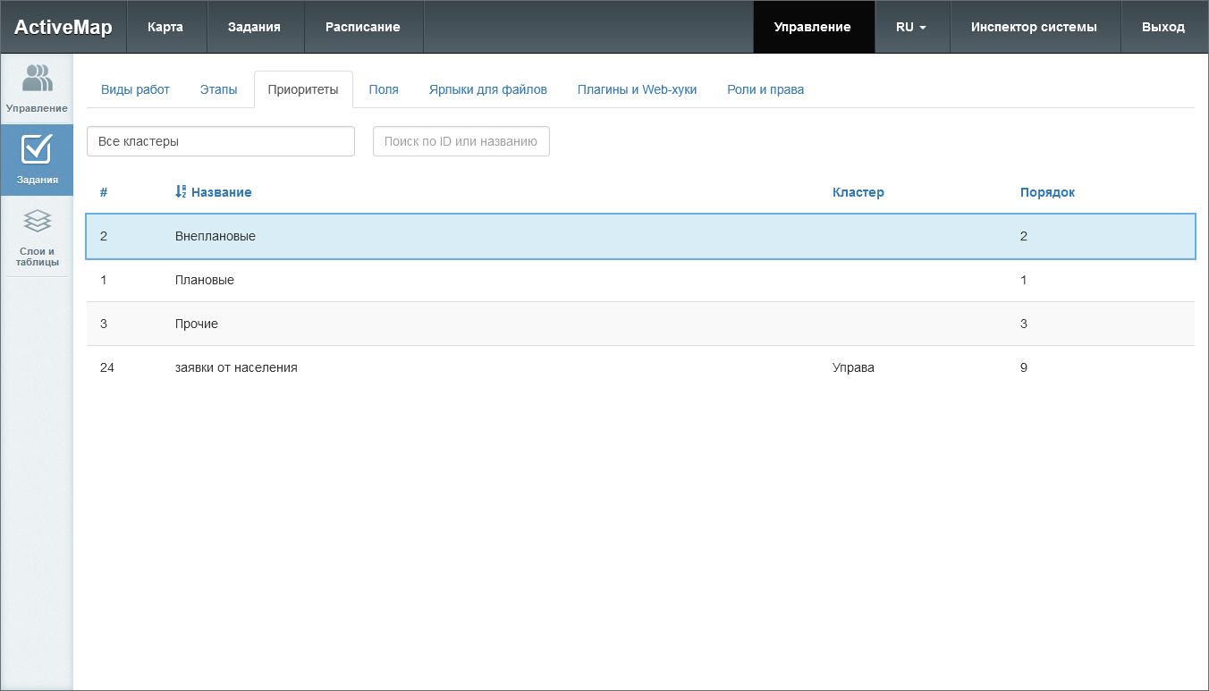Open the Все кластеры cluster selector
The image size is (1209, 691).
(x=221, y=141)
